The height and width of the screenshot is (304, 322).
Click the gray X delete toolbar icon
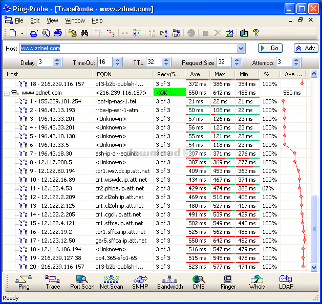(x=218, y=33)
